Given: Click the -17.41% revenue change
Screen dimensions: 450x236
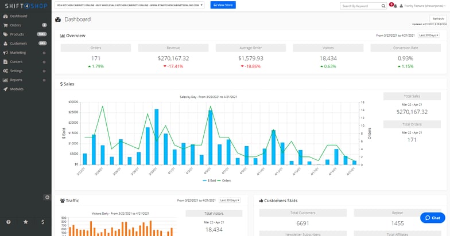Looking at the screenshot, I should tap(173, 66).
